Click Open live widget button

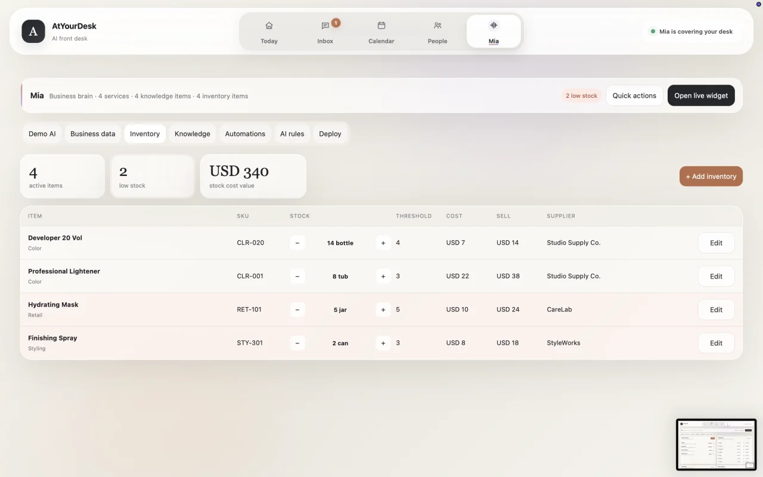[x=701, y=95]
